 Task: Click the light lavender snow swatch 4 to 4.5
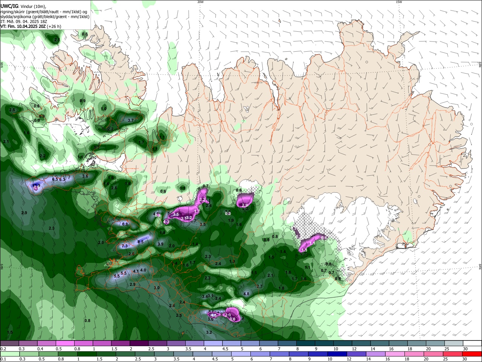(213, 344)
